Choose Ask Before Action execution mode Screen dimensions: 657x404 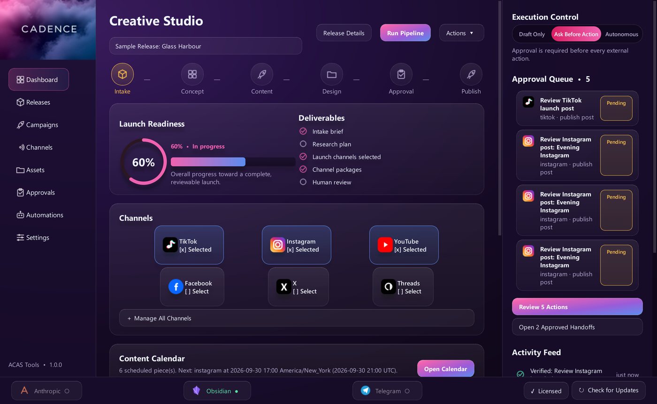click(576, 34)
